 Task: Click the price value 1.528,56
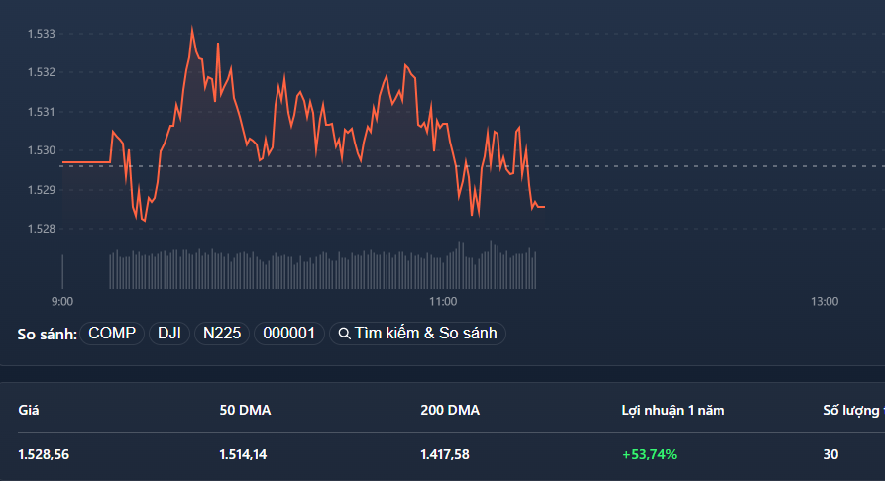tap(44, 454)
